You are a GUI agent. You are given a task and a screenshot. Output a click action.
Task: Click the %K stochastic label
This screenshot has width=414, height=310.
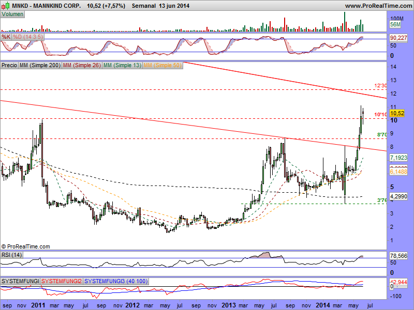6,37
